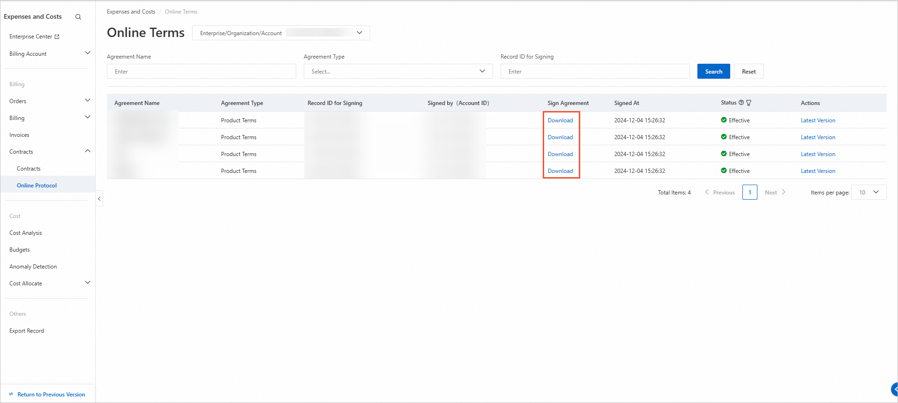This screenshot has width=898, height=403.
Task: View Latest Version for the fourth row
Action: pyautogui.click(x=818, y=171)
